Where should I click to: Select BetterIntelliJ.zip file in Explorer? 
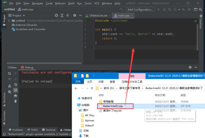pos(113,106)
